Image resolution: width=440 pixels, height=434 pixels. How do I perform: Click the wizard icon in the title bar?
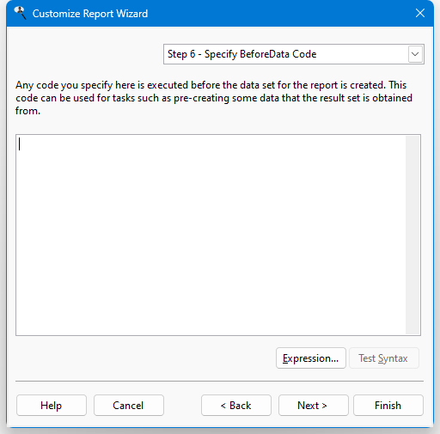pyautogui.click(x=20, y=13)
